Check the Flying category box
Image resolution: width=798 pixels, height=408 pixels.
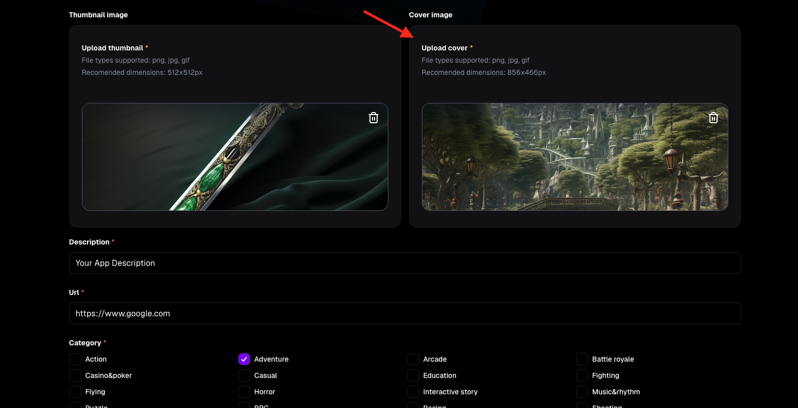[x=75, y=392]
